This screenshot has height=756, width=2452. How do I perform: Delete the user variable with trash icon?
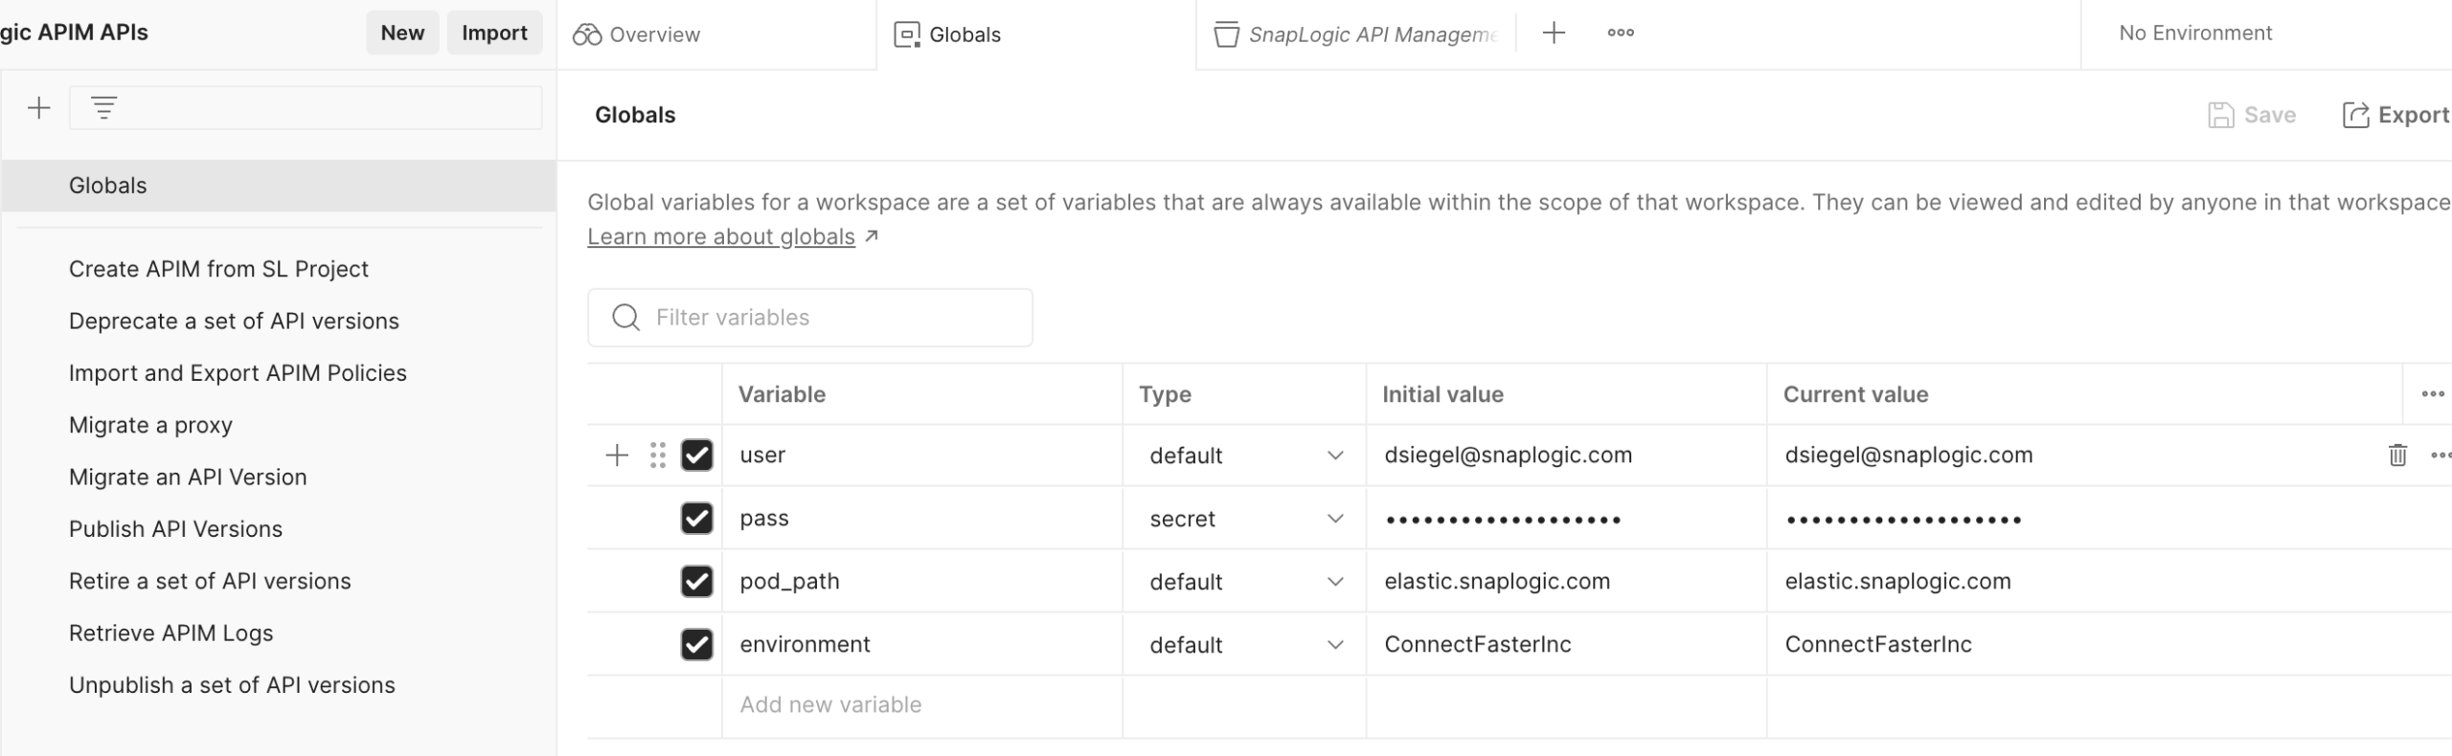click(x=2396, y=456)
